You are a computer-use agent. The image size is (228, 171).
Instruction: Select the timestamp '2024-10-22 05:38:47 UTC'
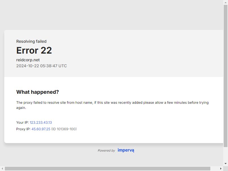[41, 66]
